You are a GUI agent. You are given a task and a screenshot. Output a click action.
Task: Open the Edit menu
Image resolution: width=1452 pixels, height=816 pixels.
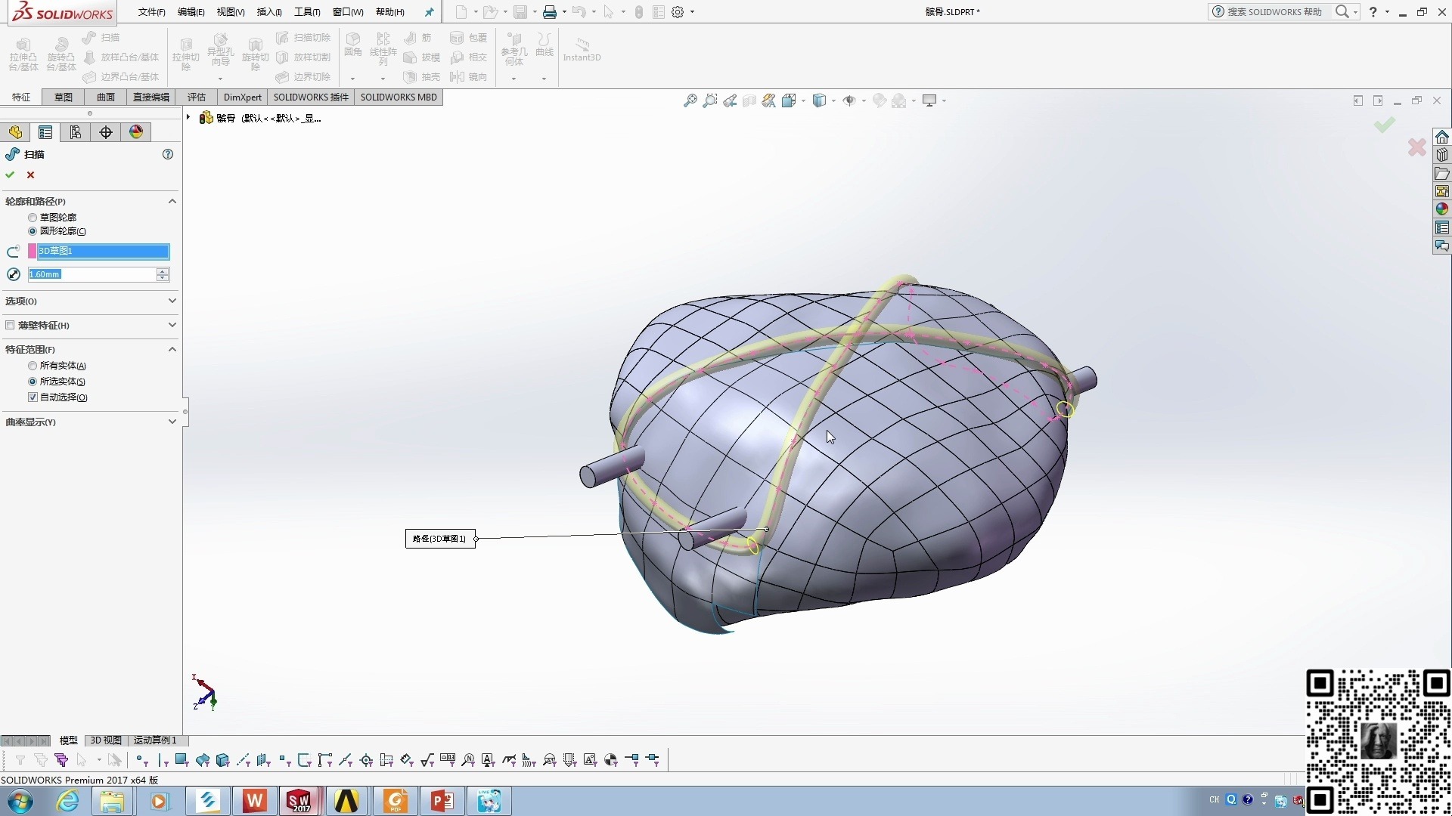pyautogui.click(x=191, y=12)
